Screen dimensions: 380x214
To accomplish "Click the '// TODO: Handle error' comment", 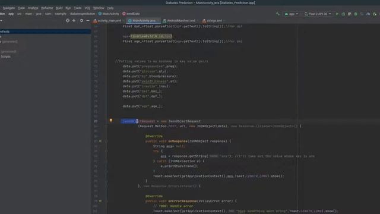I will click(173, 206).
